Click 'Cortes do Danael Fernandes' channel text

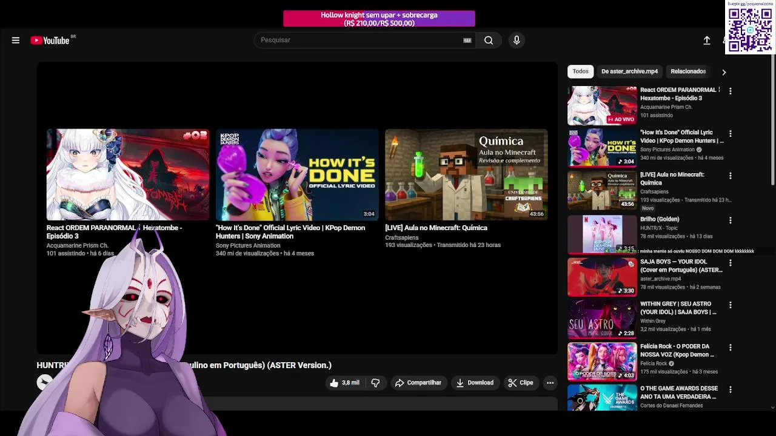coord(672,406)
